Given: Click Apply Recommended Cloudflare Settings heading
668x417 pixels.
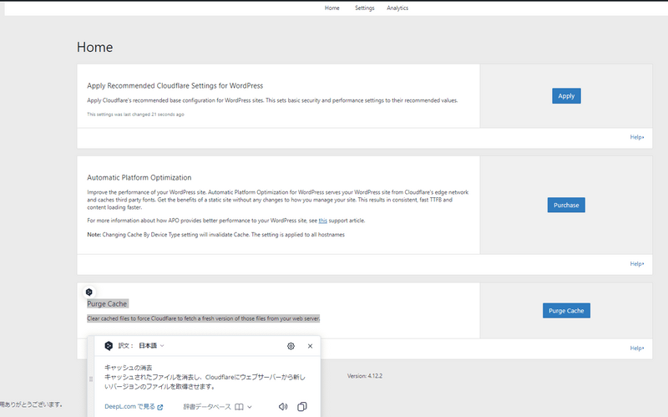Looking at the screenshot, I should point(175,86).
